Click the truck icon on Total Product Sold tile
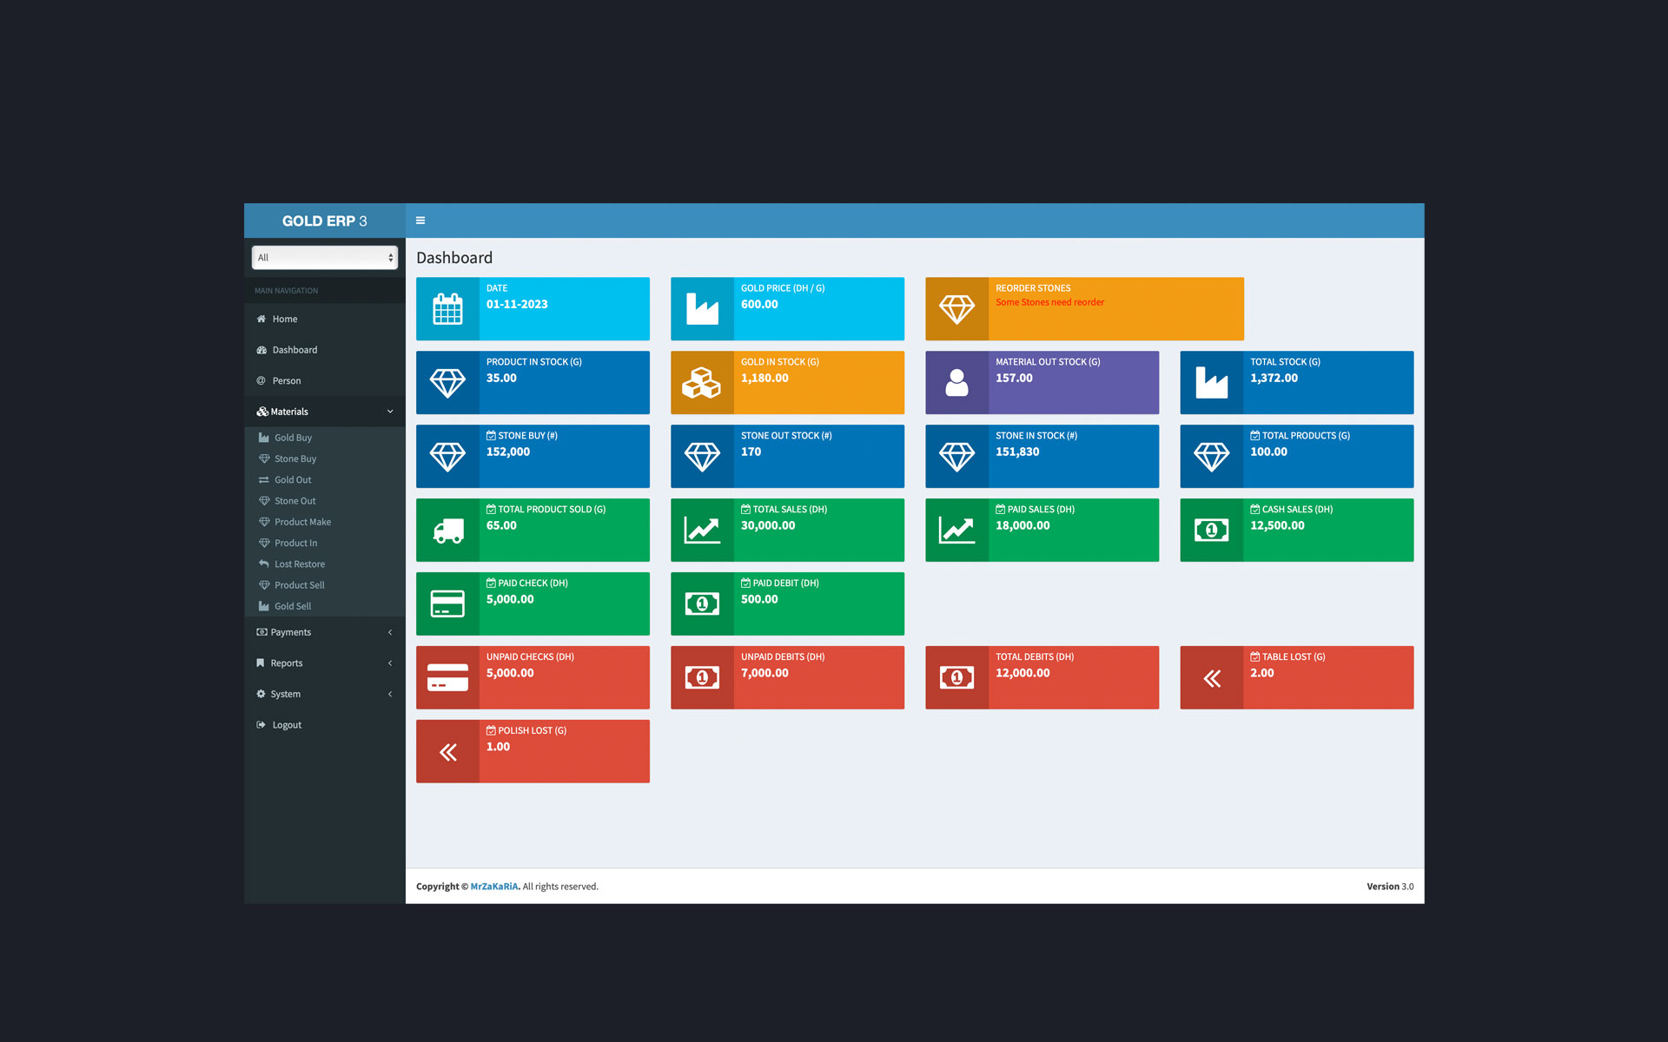The image size is (1668, 1042). tap(447, 530)
